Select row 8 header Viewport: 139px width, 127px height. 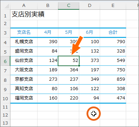pos(5,80)
